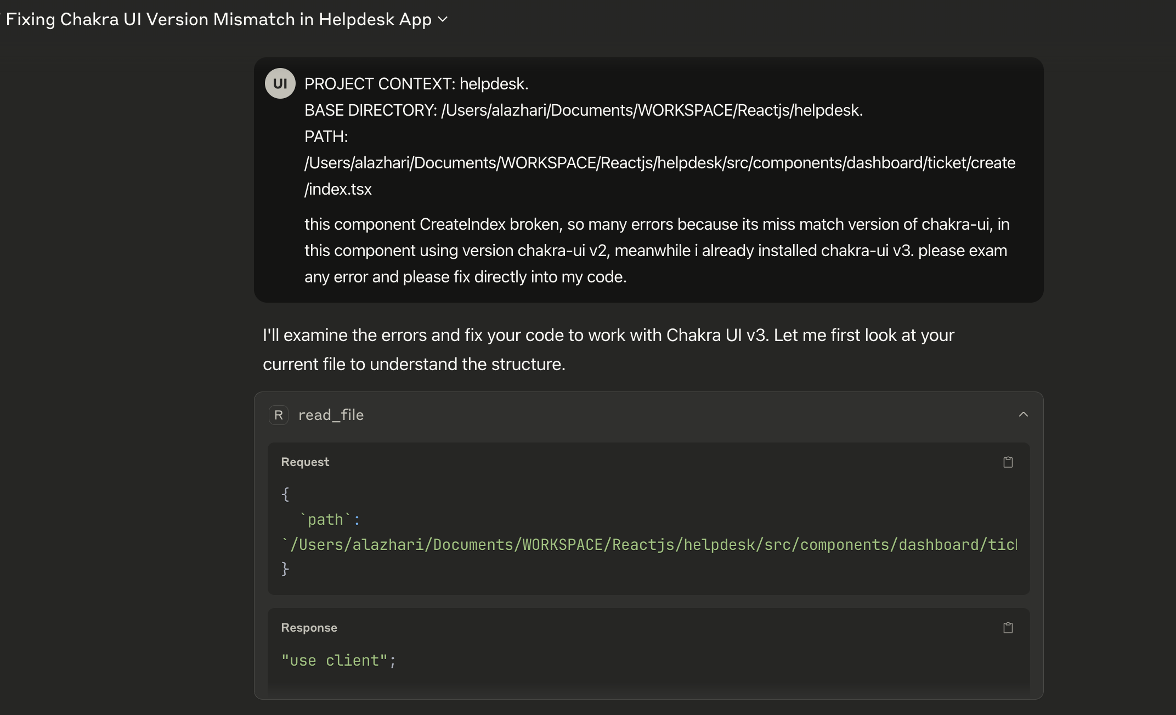The height and width of the screenshot is (715, 1176).
Task: Click the "use client"; response line
Action: point(338,660)
